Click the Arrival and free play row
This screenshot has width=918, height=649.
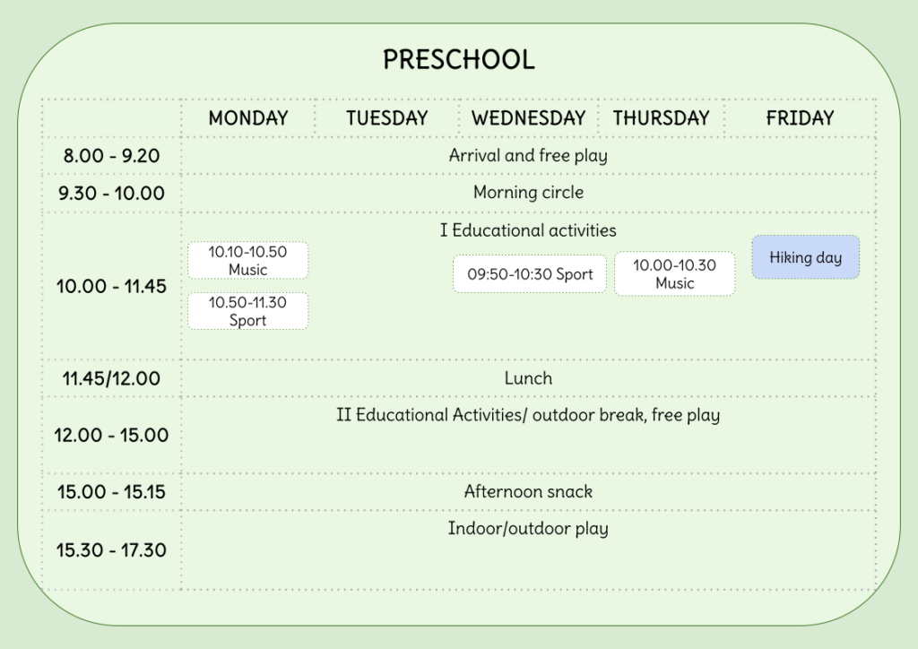528,156
